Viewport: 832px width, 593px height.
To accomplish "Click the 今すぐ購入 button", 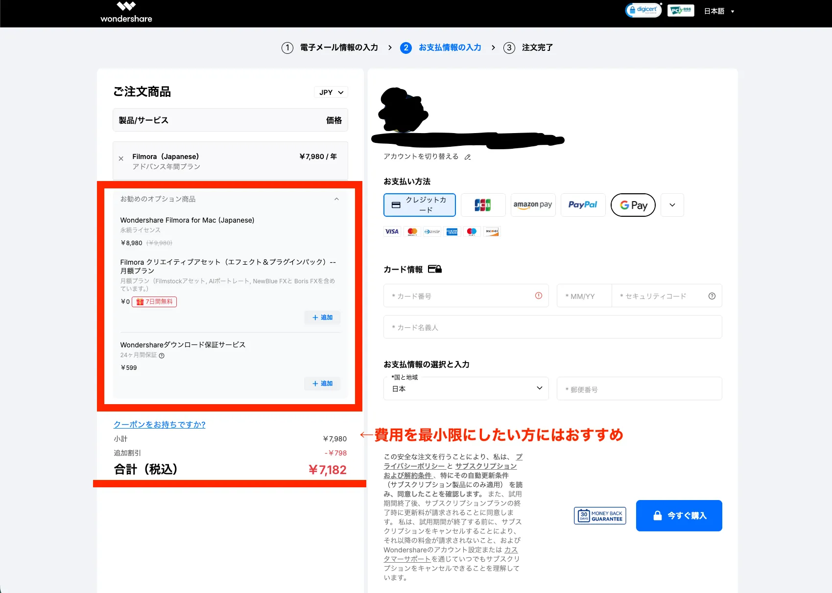I will pyautogui.click(x=679, y=516).
